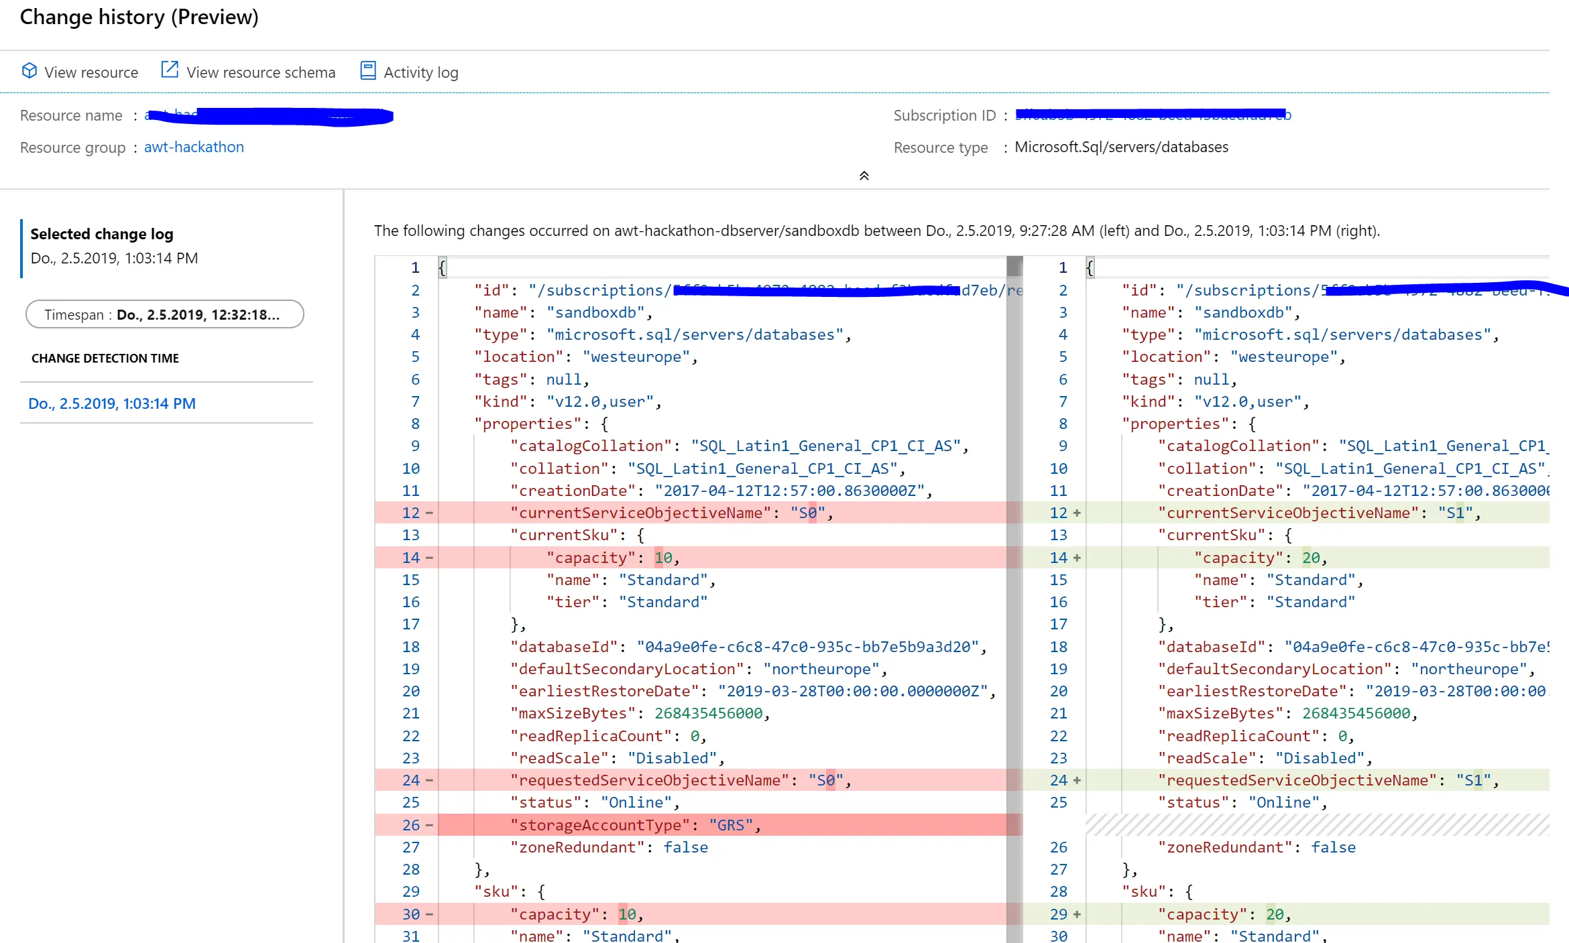Select change entry Do., 2.5.2019, 1:03:14 PM
This screenshot has width=1569, height=943.
[x=112, y=403]
